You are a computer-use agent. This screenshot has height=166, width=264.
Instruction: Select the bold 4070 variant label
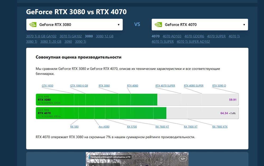[155, 36]
